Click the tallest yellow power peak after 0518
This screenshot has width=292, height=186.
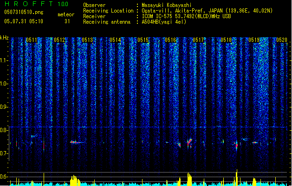click(237, 178)
